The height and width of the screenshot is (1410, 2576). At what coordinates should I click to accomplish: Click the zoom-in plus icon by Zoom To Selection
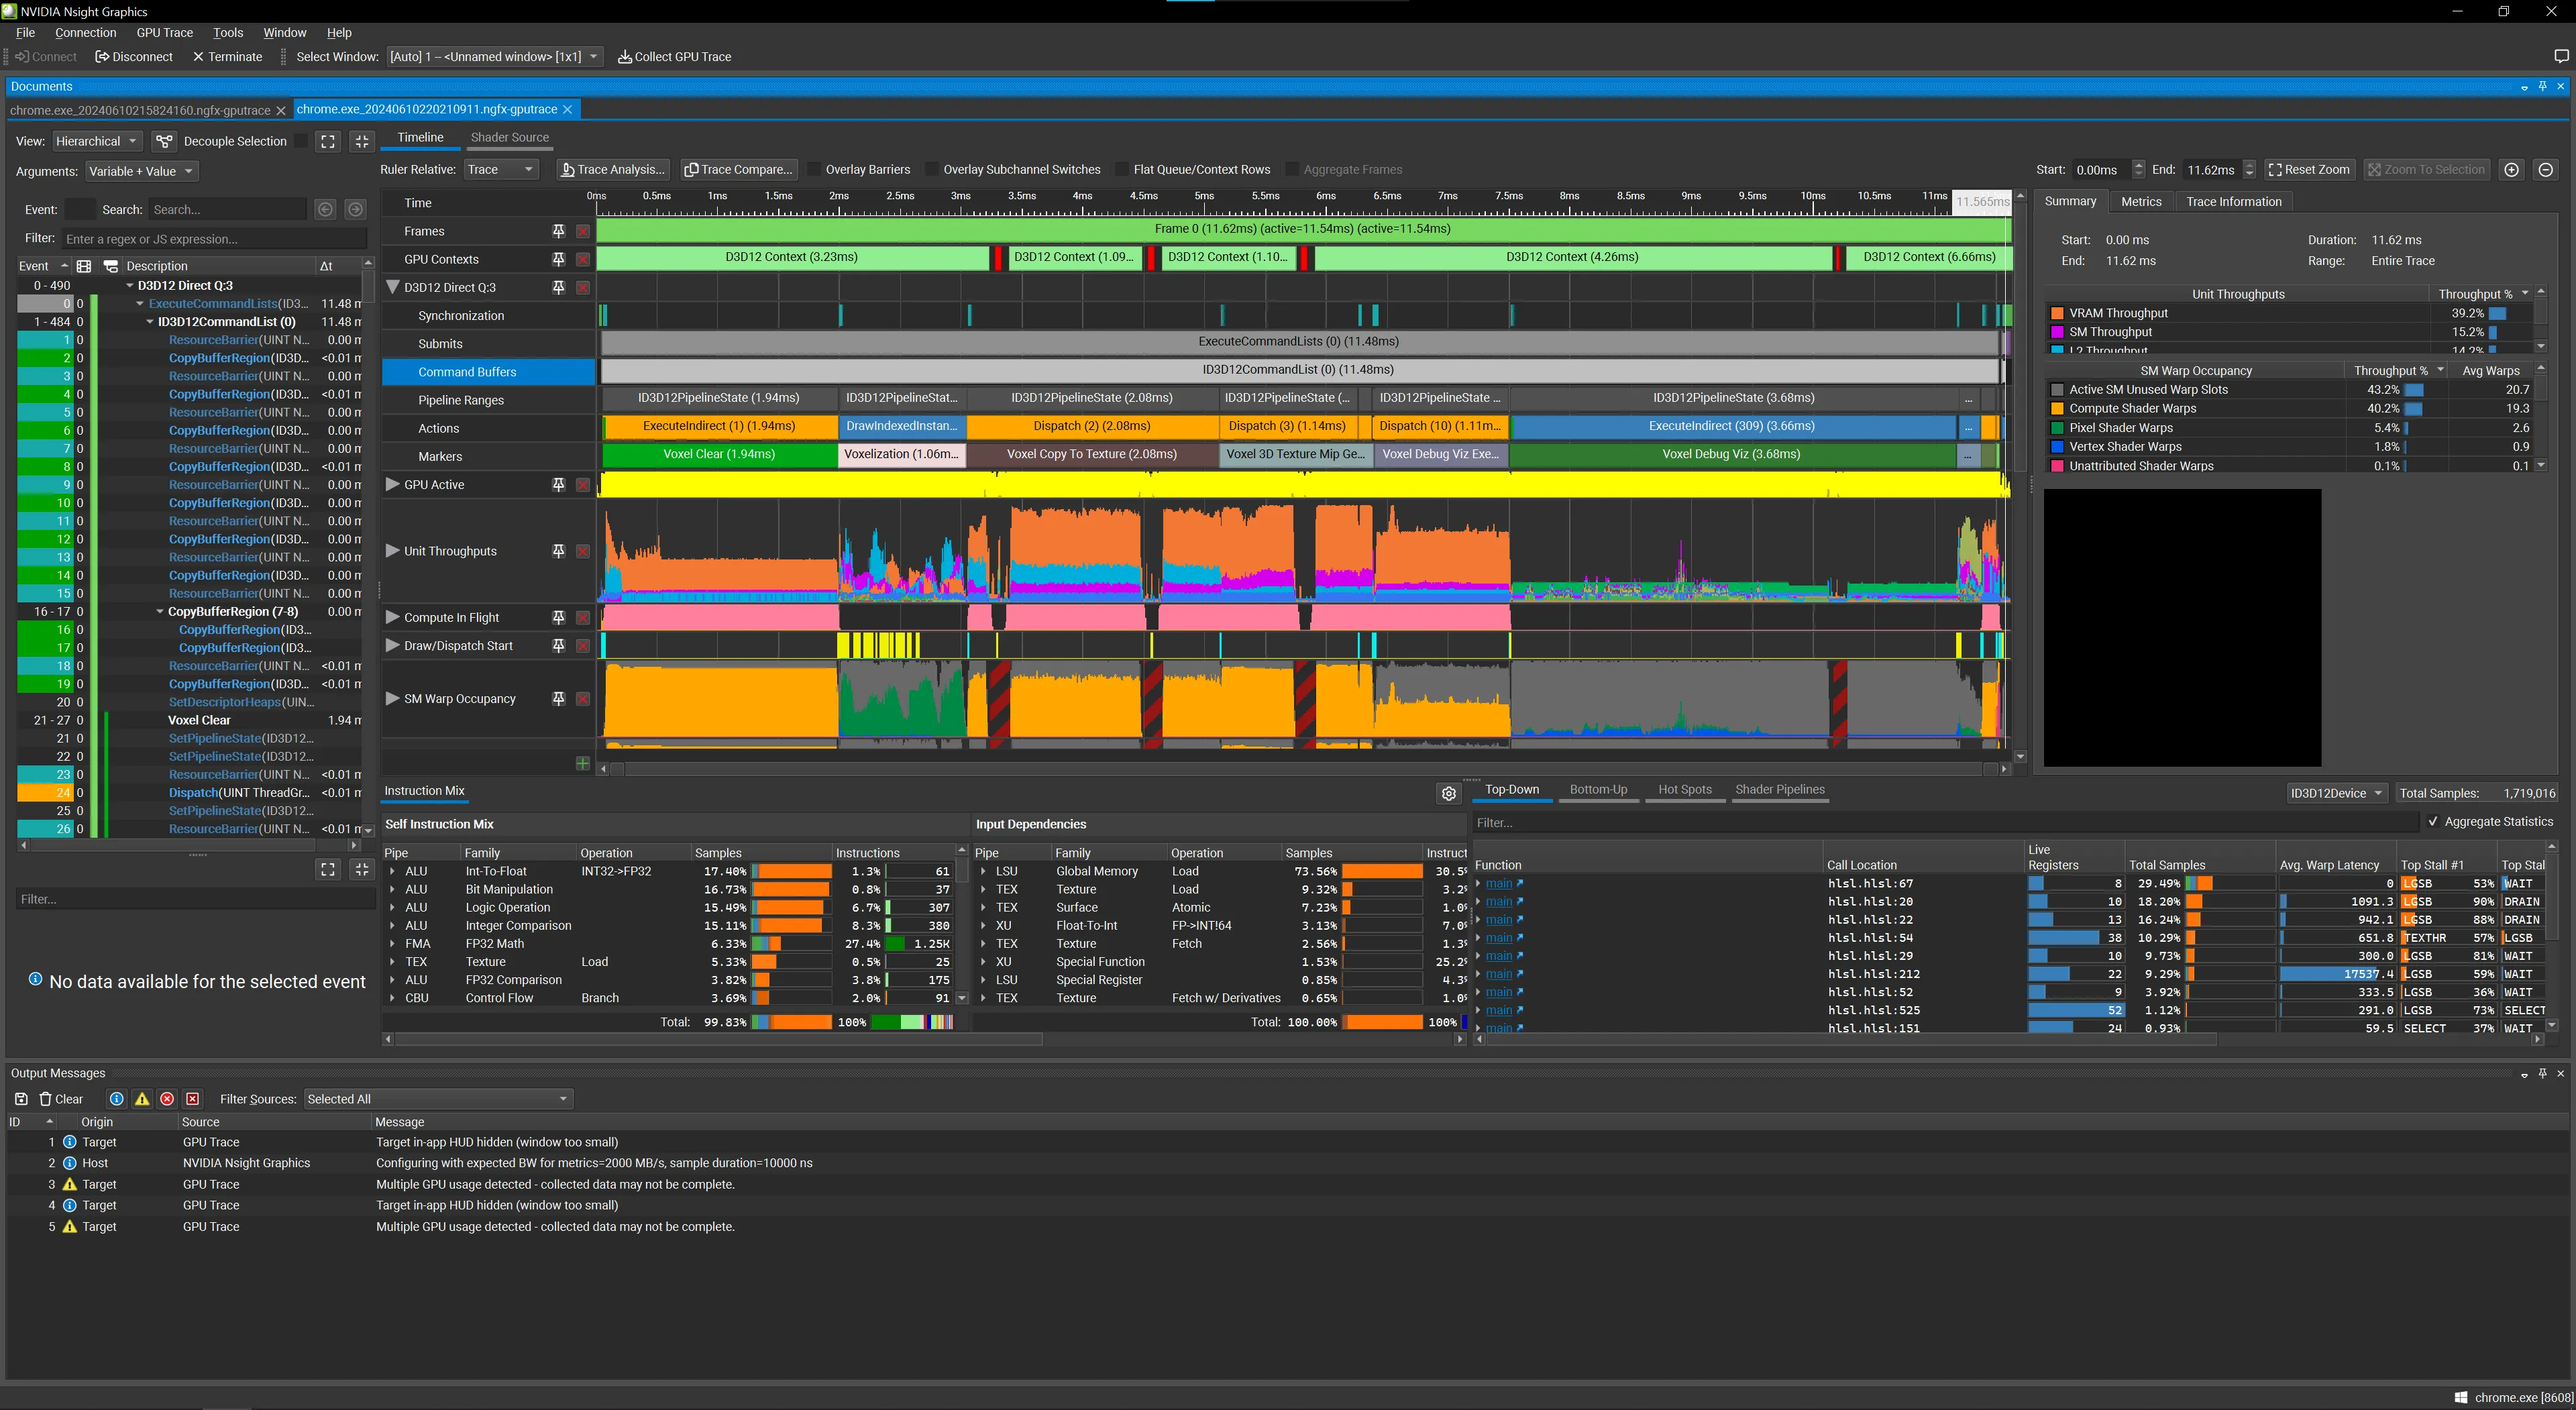pyautogui.click(x=2511, y=169)
